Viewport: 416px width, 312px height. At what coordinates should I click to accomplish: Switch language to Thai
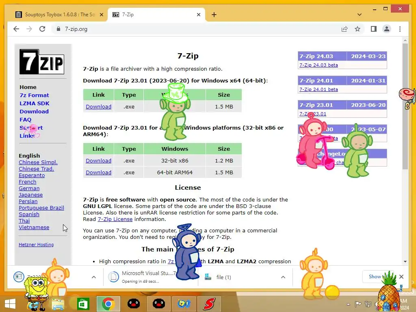pos(24,221)
